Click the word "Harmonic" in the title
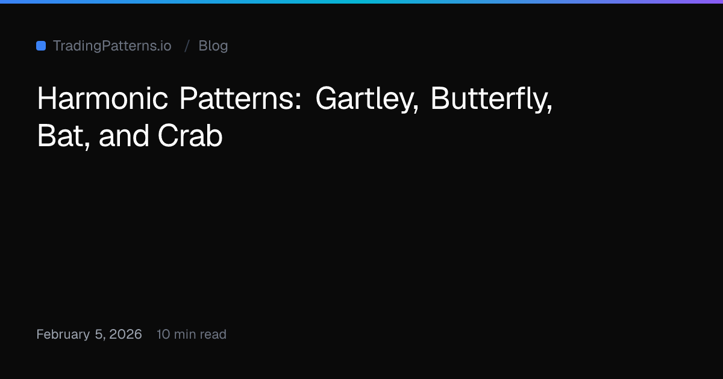The image size is (723, 379). (x=103, y=98)
